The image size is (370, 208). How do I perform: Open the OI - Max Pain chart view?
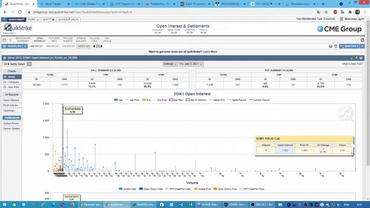click(11, 87)
